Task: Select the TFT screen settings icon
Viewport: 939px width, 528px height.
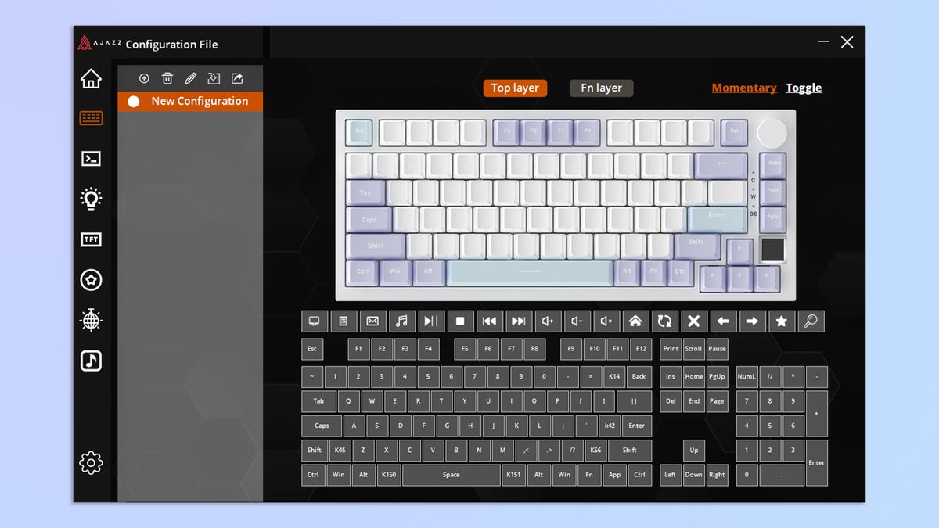Action: coord(90,239)
